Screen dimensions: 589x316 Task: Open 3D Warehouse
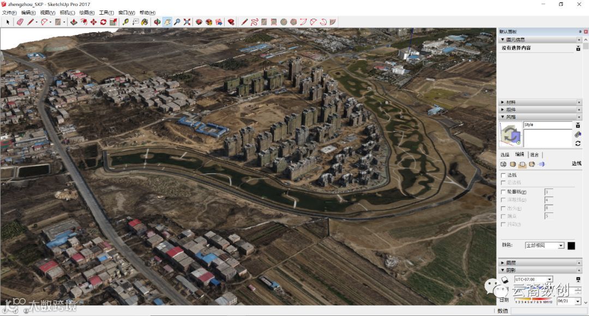click(x=199, y=22)
